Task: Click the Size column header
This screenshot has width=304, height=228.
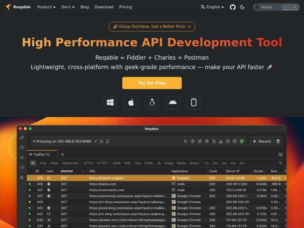Action: tap(275, 171)
